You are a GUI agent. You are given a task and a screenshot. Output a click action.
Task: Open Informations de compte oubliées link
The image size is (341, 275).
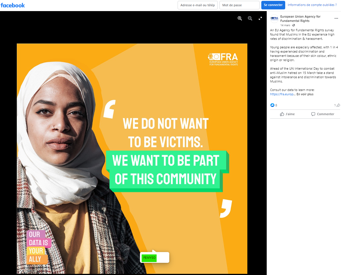(312, 5)
